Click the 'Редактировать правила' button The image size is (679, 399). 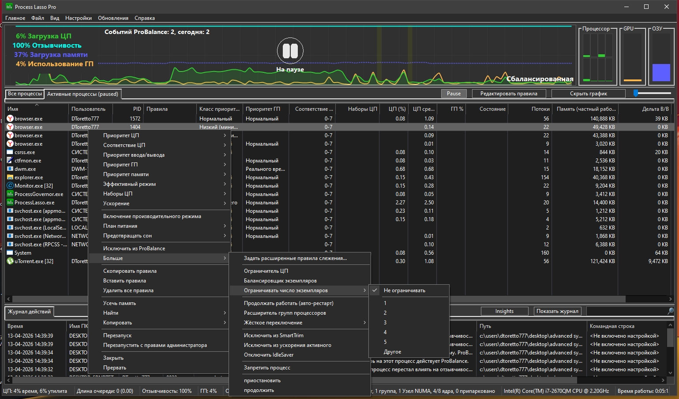point(508,94)
